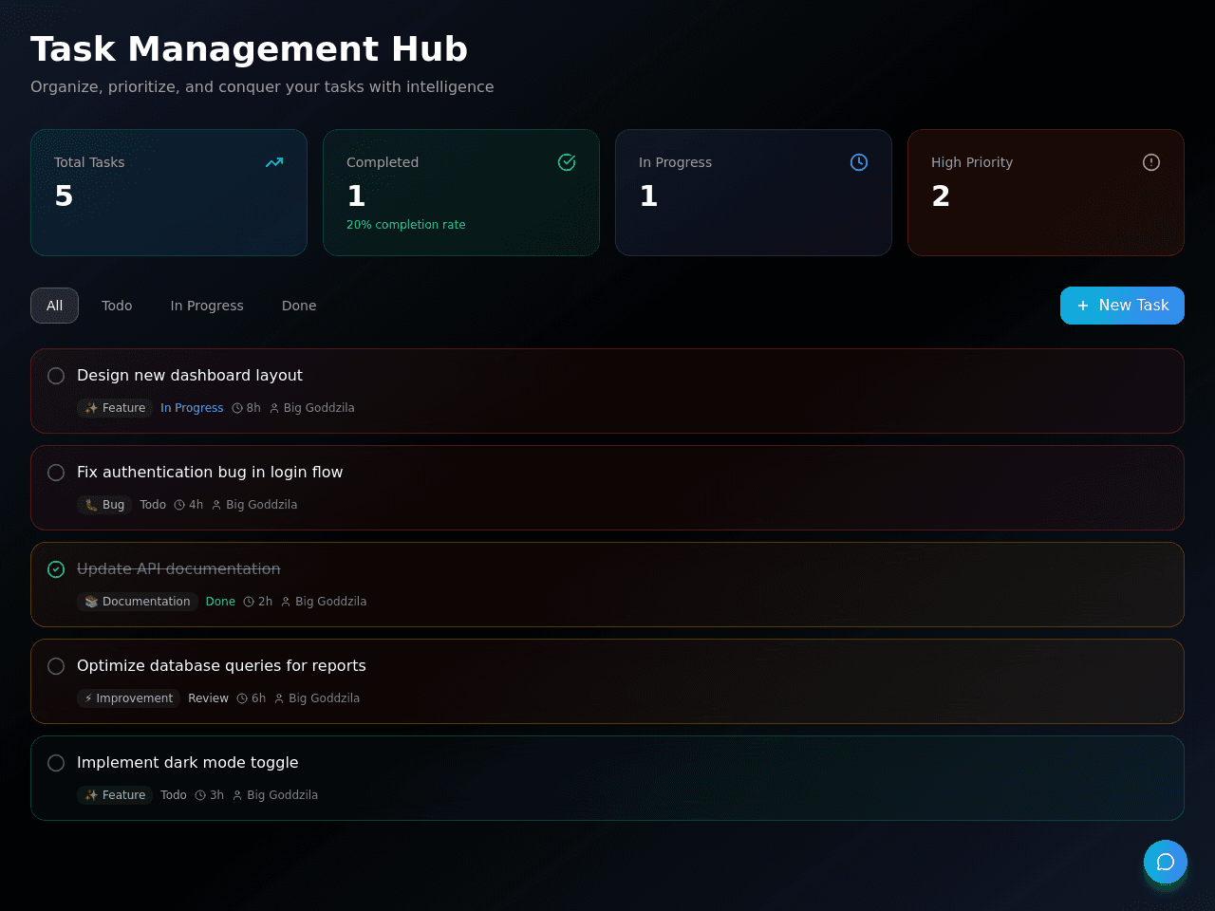Click the blue In Progress status label

[192, 408]
